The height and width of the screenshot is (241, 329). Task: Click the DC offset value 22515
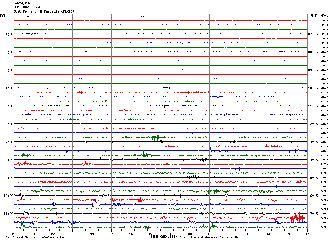coord(324,209)
